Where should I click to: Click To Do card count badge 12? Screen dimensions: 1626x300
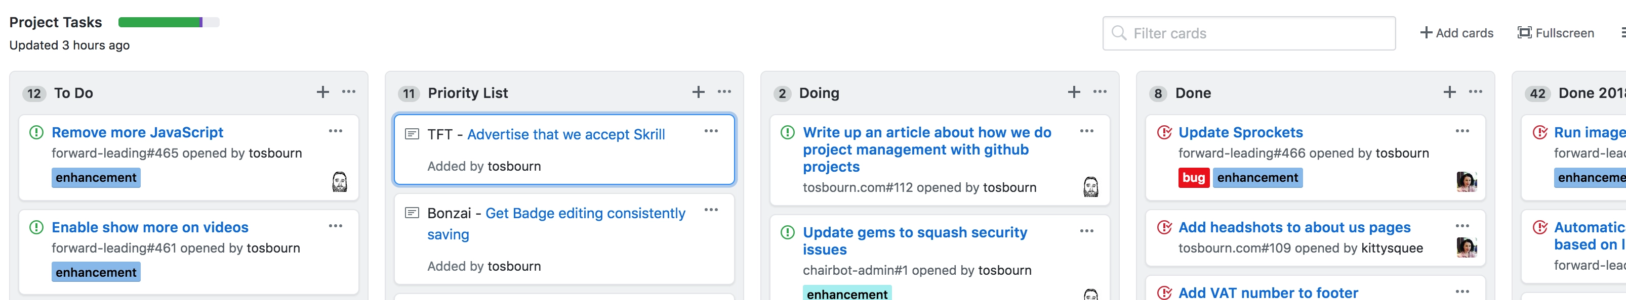(x=34, y=93)
